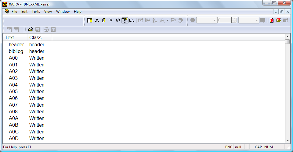This screenshot has height=152, width=293.
Task: Click the greyed pie-chart icon
Action: pyautogui.click(x=180, y=20)
